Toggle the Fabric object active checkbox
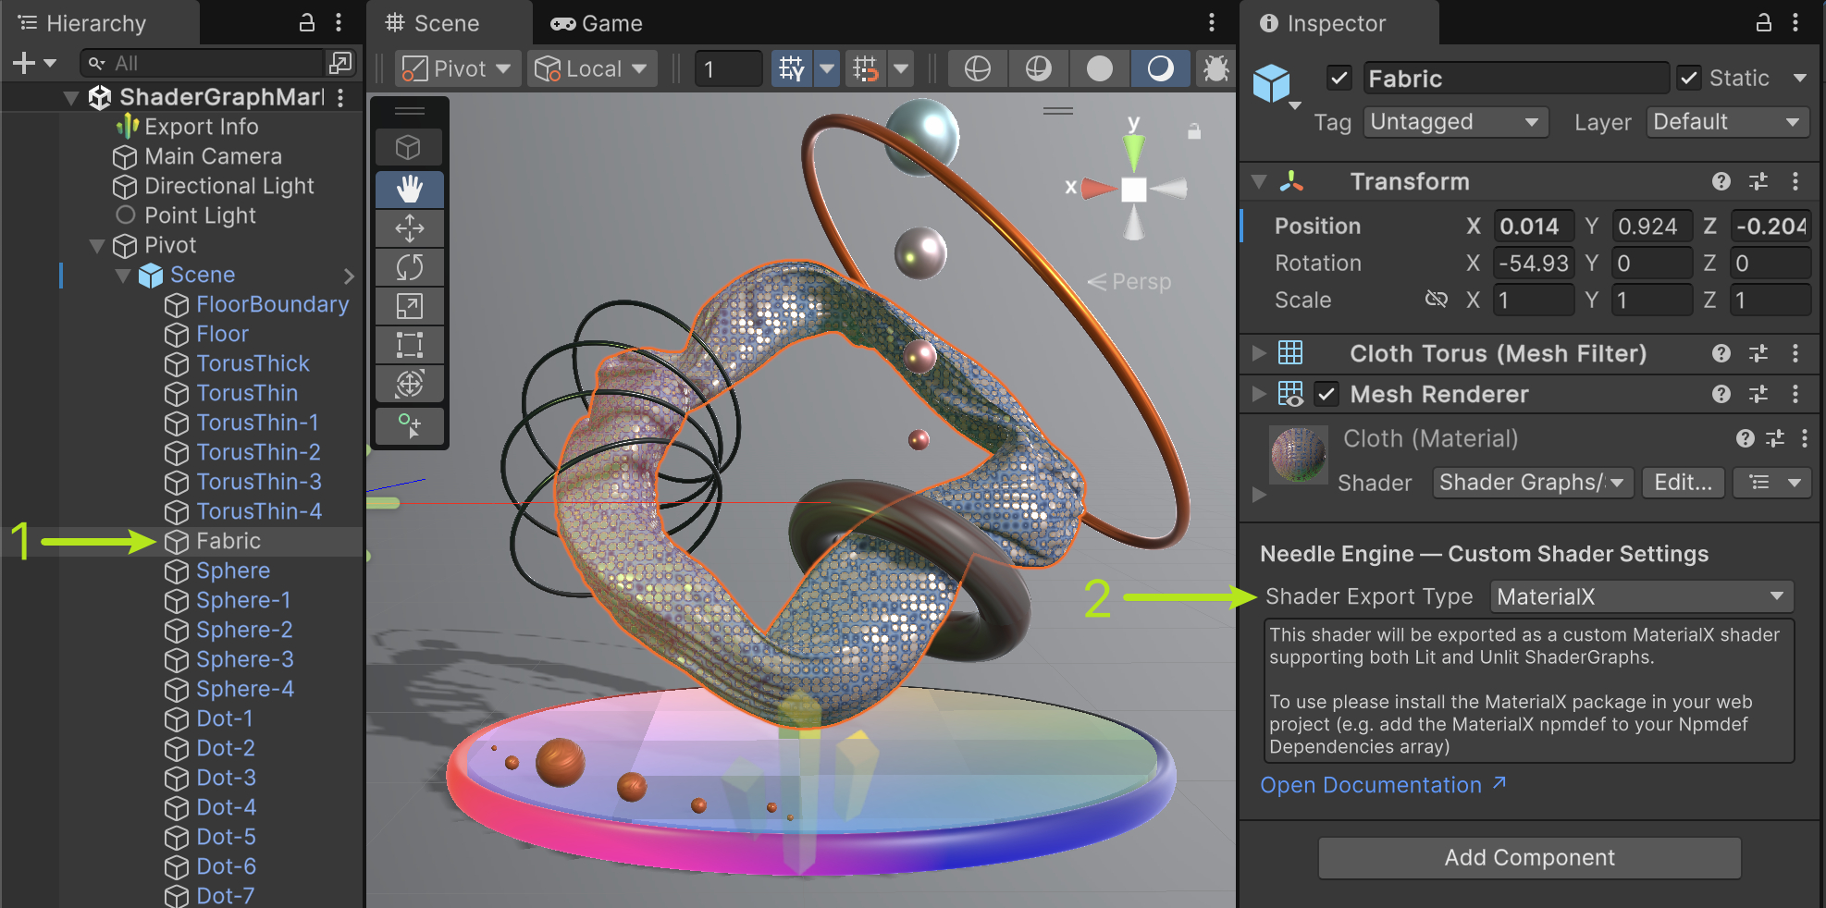1826x908 pixels. tap(1339, 79)
